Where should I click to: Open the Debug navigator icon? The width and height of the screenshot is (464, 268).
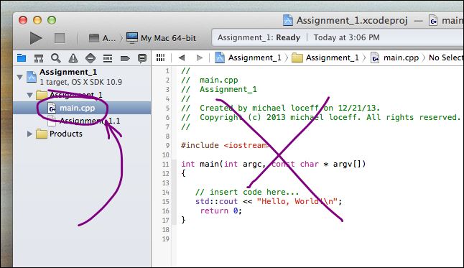coord(108,58)
